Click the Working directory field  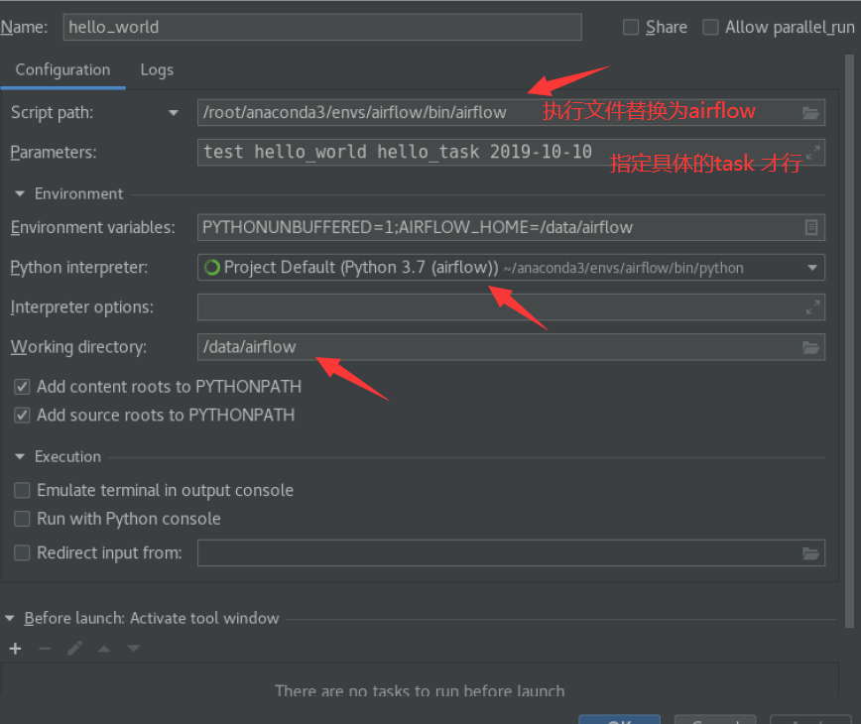511,347
